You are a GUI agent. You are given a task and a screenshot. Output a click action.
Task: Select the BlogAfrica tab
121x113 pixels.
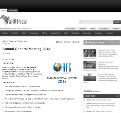104,29
